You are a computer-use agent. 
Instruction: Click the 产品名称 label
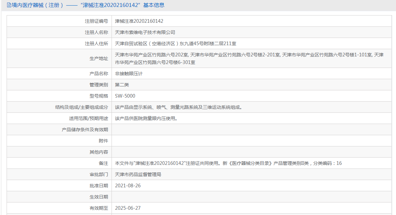99,74
